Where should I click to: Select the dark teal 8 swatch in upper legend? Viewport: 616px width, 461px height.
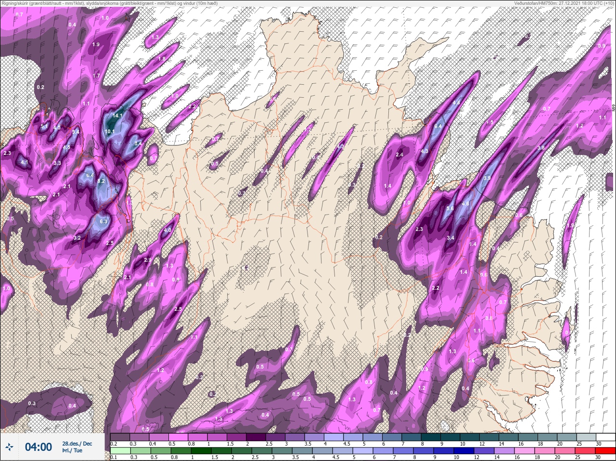point(431,437)
